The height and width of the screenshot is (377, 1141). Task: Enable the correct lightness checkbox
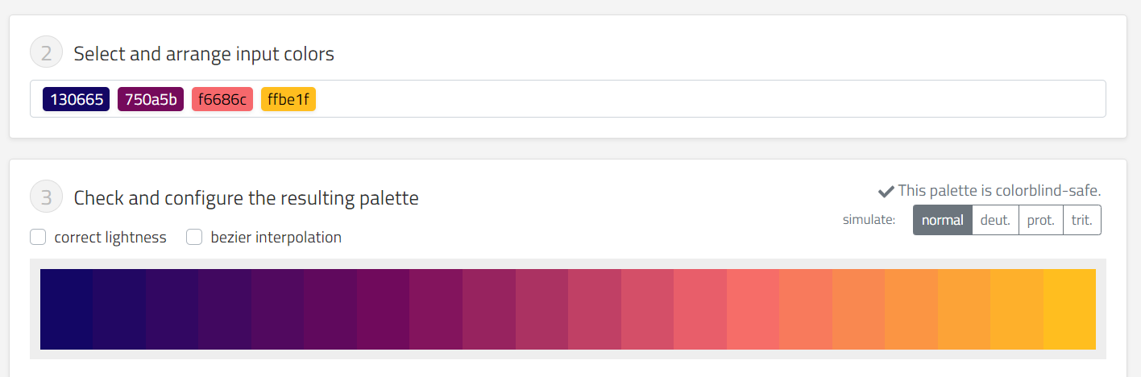[38, 237]
